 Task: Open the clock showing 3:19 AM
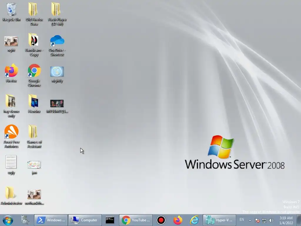pyautogui.click(x=286, y=220)
